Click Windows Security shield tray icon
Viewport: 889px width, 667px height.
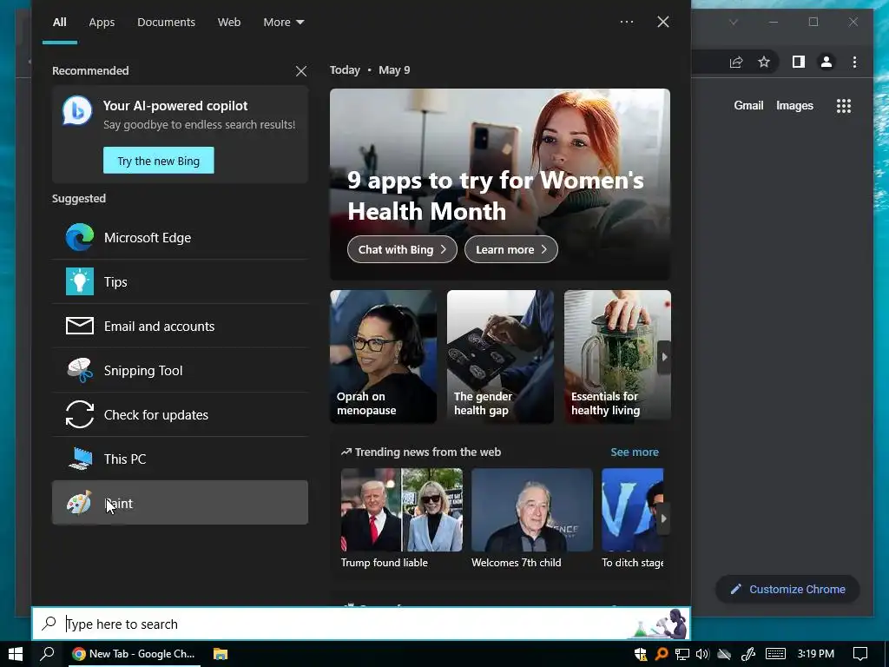[x=641, y=654]
